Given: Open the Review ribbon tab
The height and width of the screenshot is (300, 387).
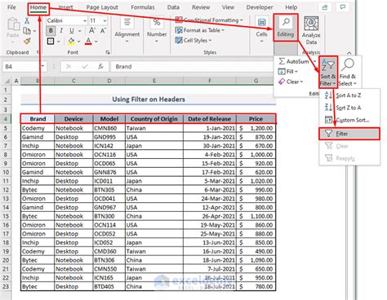Looking at the screenshot, I should (201, 7).
